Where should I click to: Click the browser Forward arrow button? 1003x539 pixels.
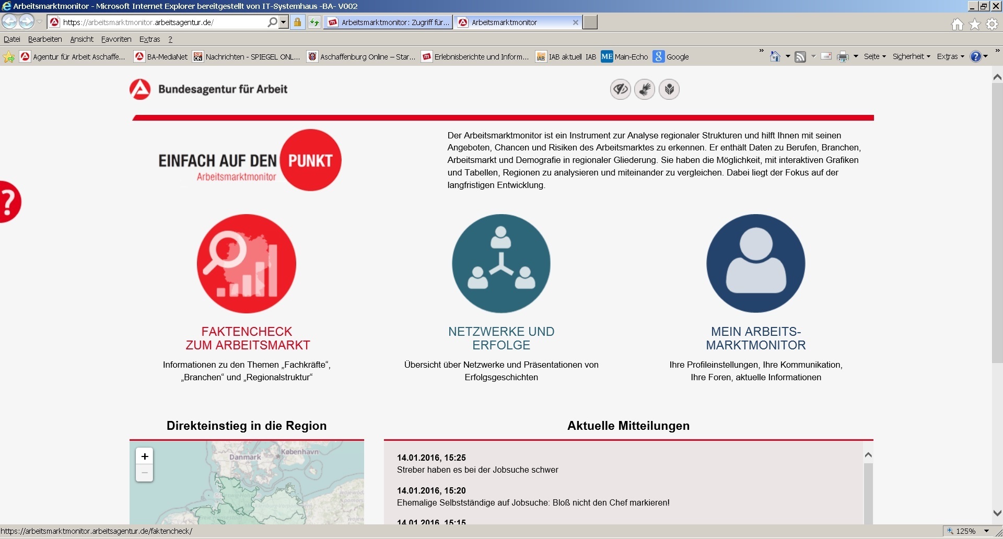click(26, 22)
